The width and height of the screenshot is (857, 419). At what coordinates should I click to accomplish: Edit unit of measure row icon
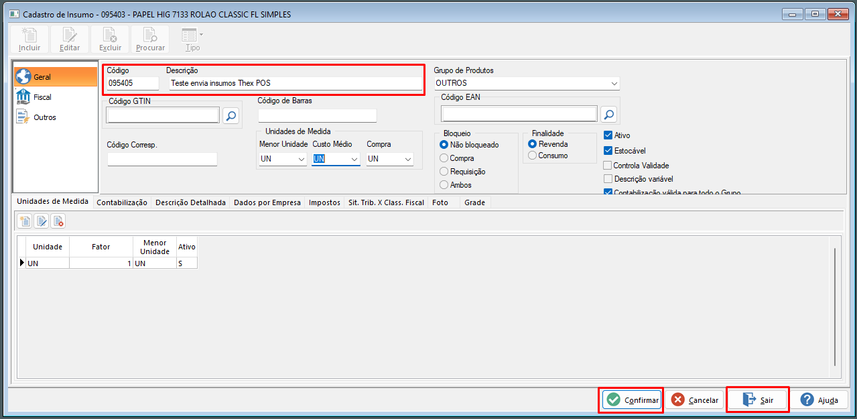[42, 221]
